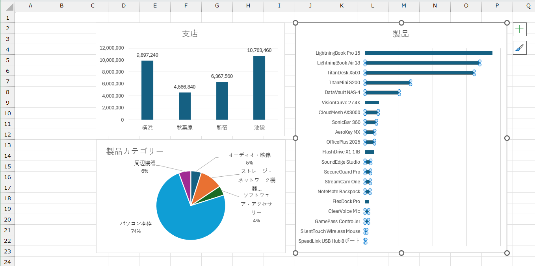This screenshot has width=535, height=266.
Task: Select the DataVault NAS-4 bar
Action: tap(382, 92)
